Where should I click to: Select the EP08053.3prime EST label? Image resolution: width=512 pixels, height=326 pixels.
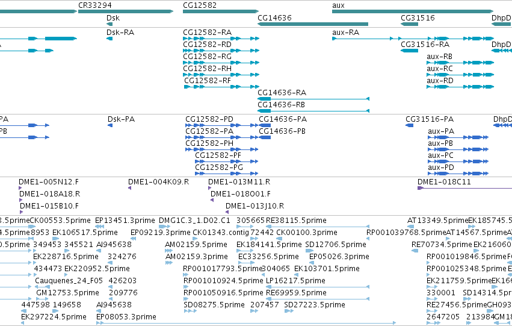tap(126, 317)
